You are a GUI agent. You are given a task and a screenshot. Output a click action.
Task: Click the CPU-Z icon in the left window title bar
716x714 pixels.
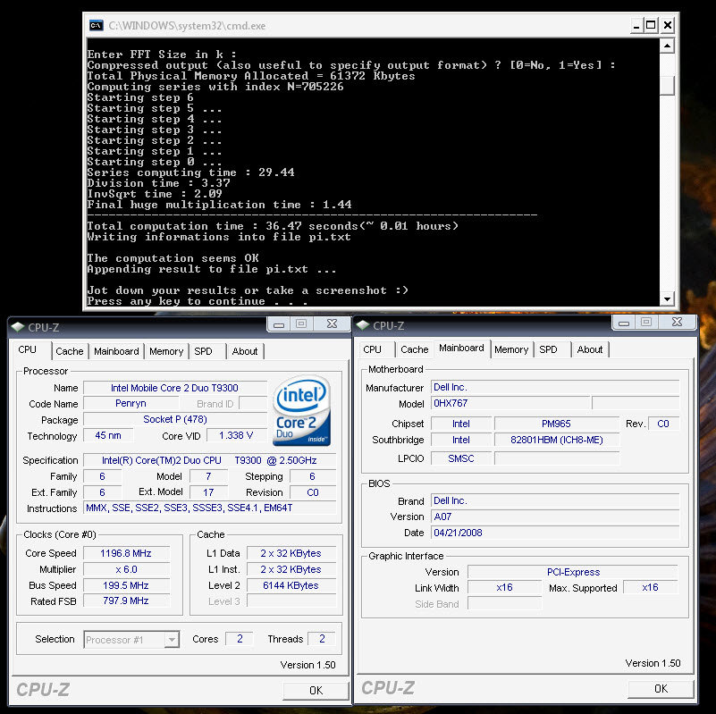18,327
